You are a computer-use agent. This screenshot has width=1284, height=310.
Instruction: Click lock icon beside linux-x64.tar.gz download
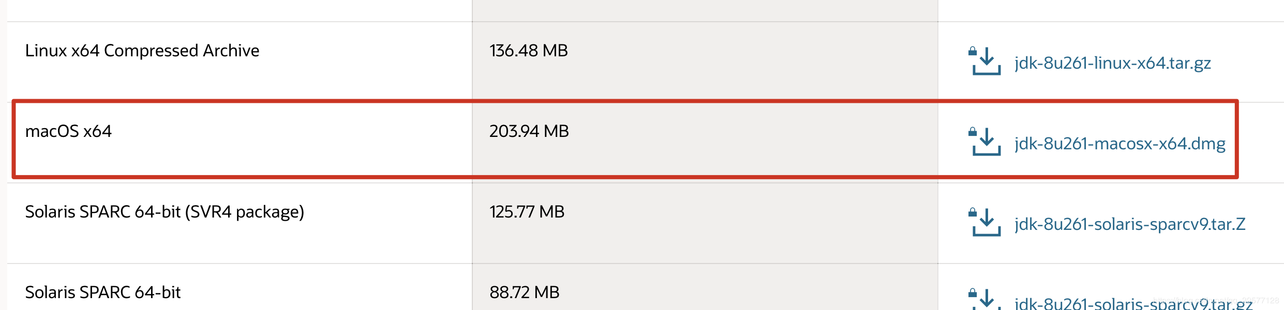point(973,51)
